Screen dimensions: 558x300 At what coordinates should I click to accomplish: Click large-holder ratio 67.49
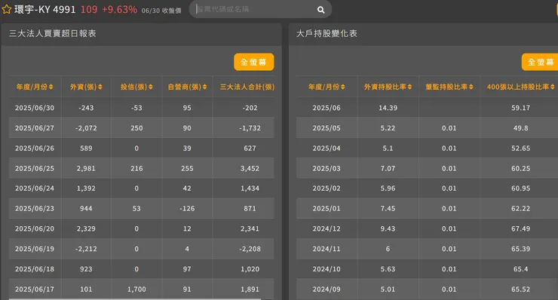(520, 229)
